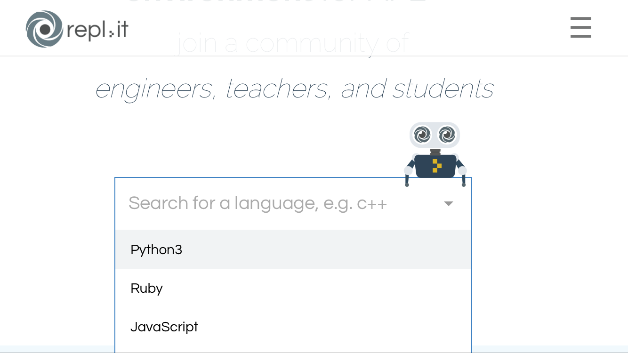Click the faded "join a community of" text
This screenshot has height=353, width=628.
pyautogui.click(x=293, y=43)
